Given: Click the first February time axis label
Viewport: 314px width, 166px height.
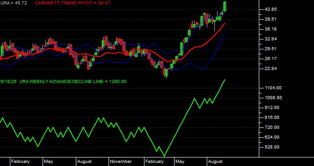Looking at the screenshot, I should [x=21, y=162].
